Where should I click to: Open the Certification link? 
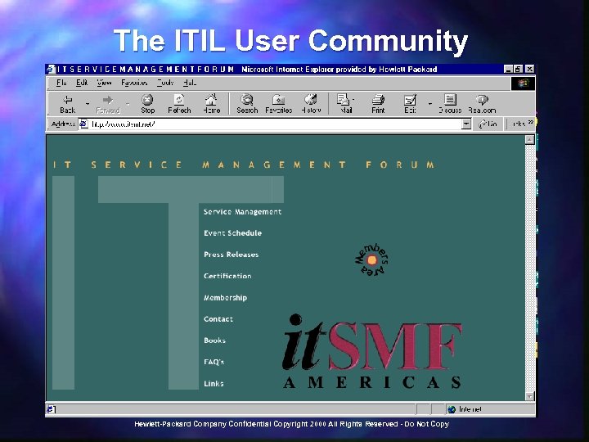pos(227,276)
